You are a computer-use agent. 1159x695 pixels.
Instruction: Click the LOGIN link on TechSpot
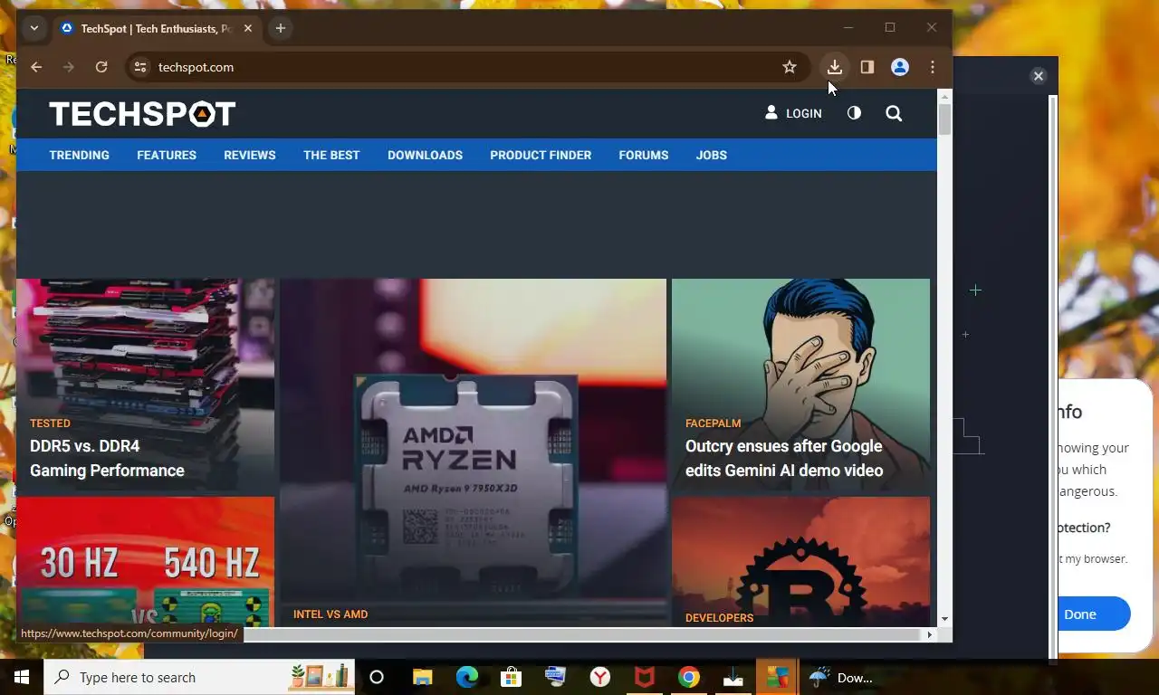[x=793, y=113]
